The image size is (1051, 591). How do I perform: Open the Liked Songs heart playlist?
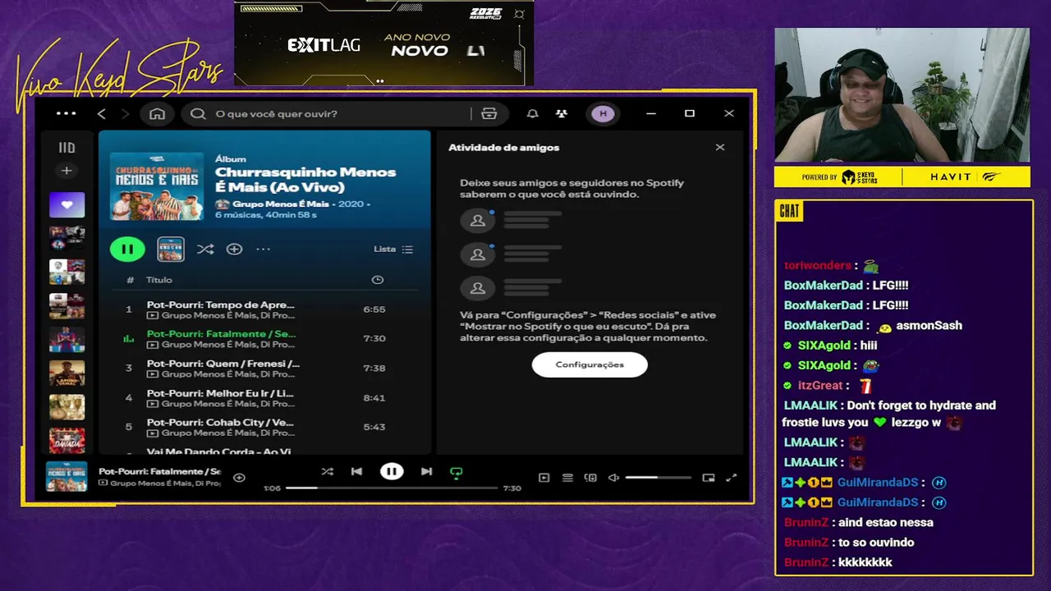[x=67, y=204]
